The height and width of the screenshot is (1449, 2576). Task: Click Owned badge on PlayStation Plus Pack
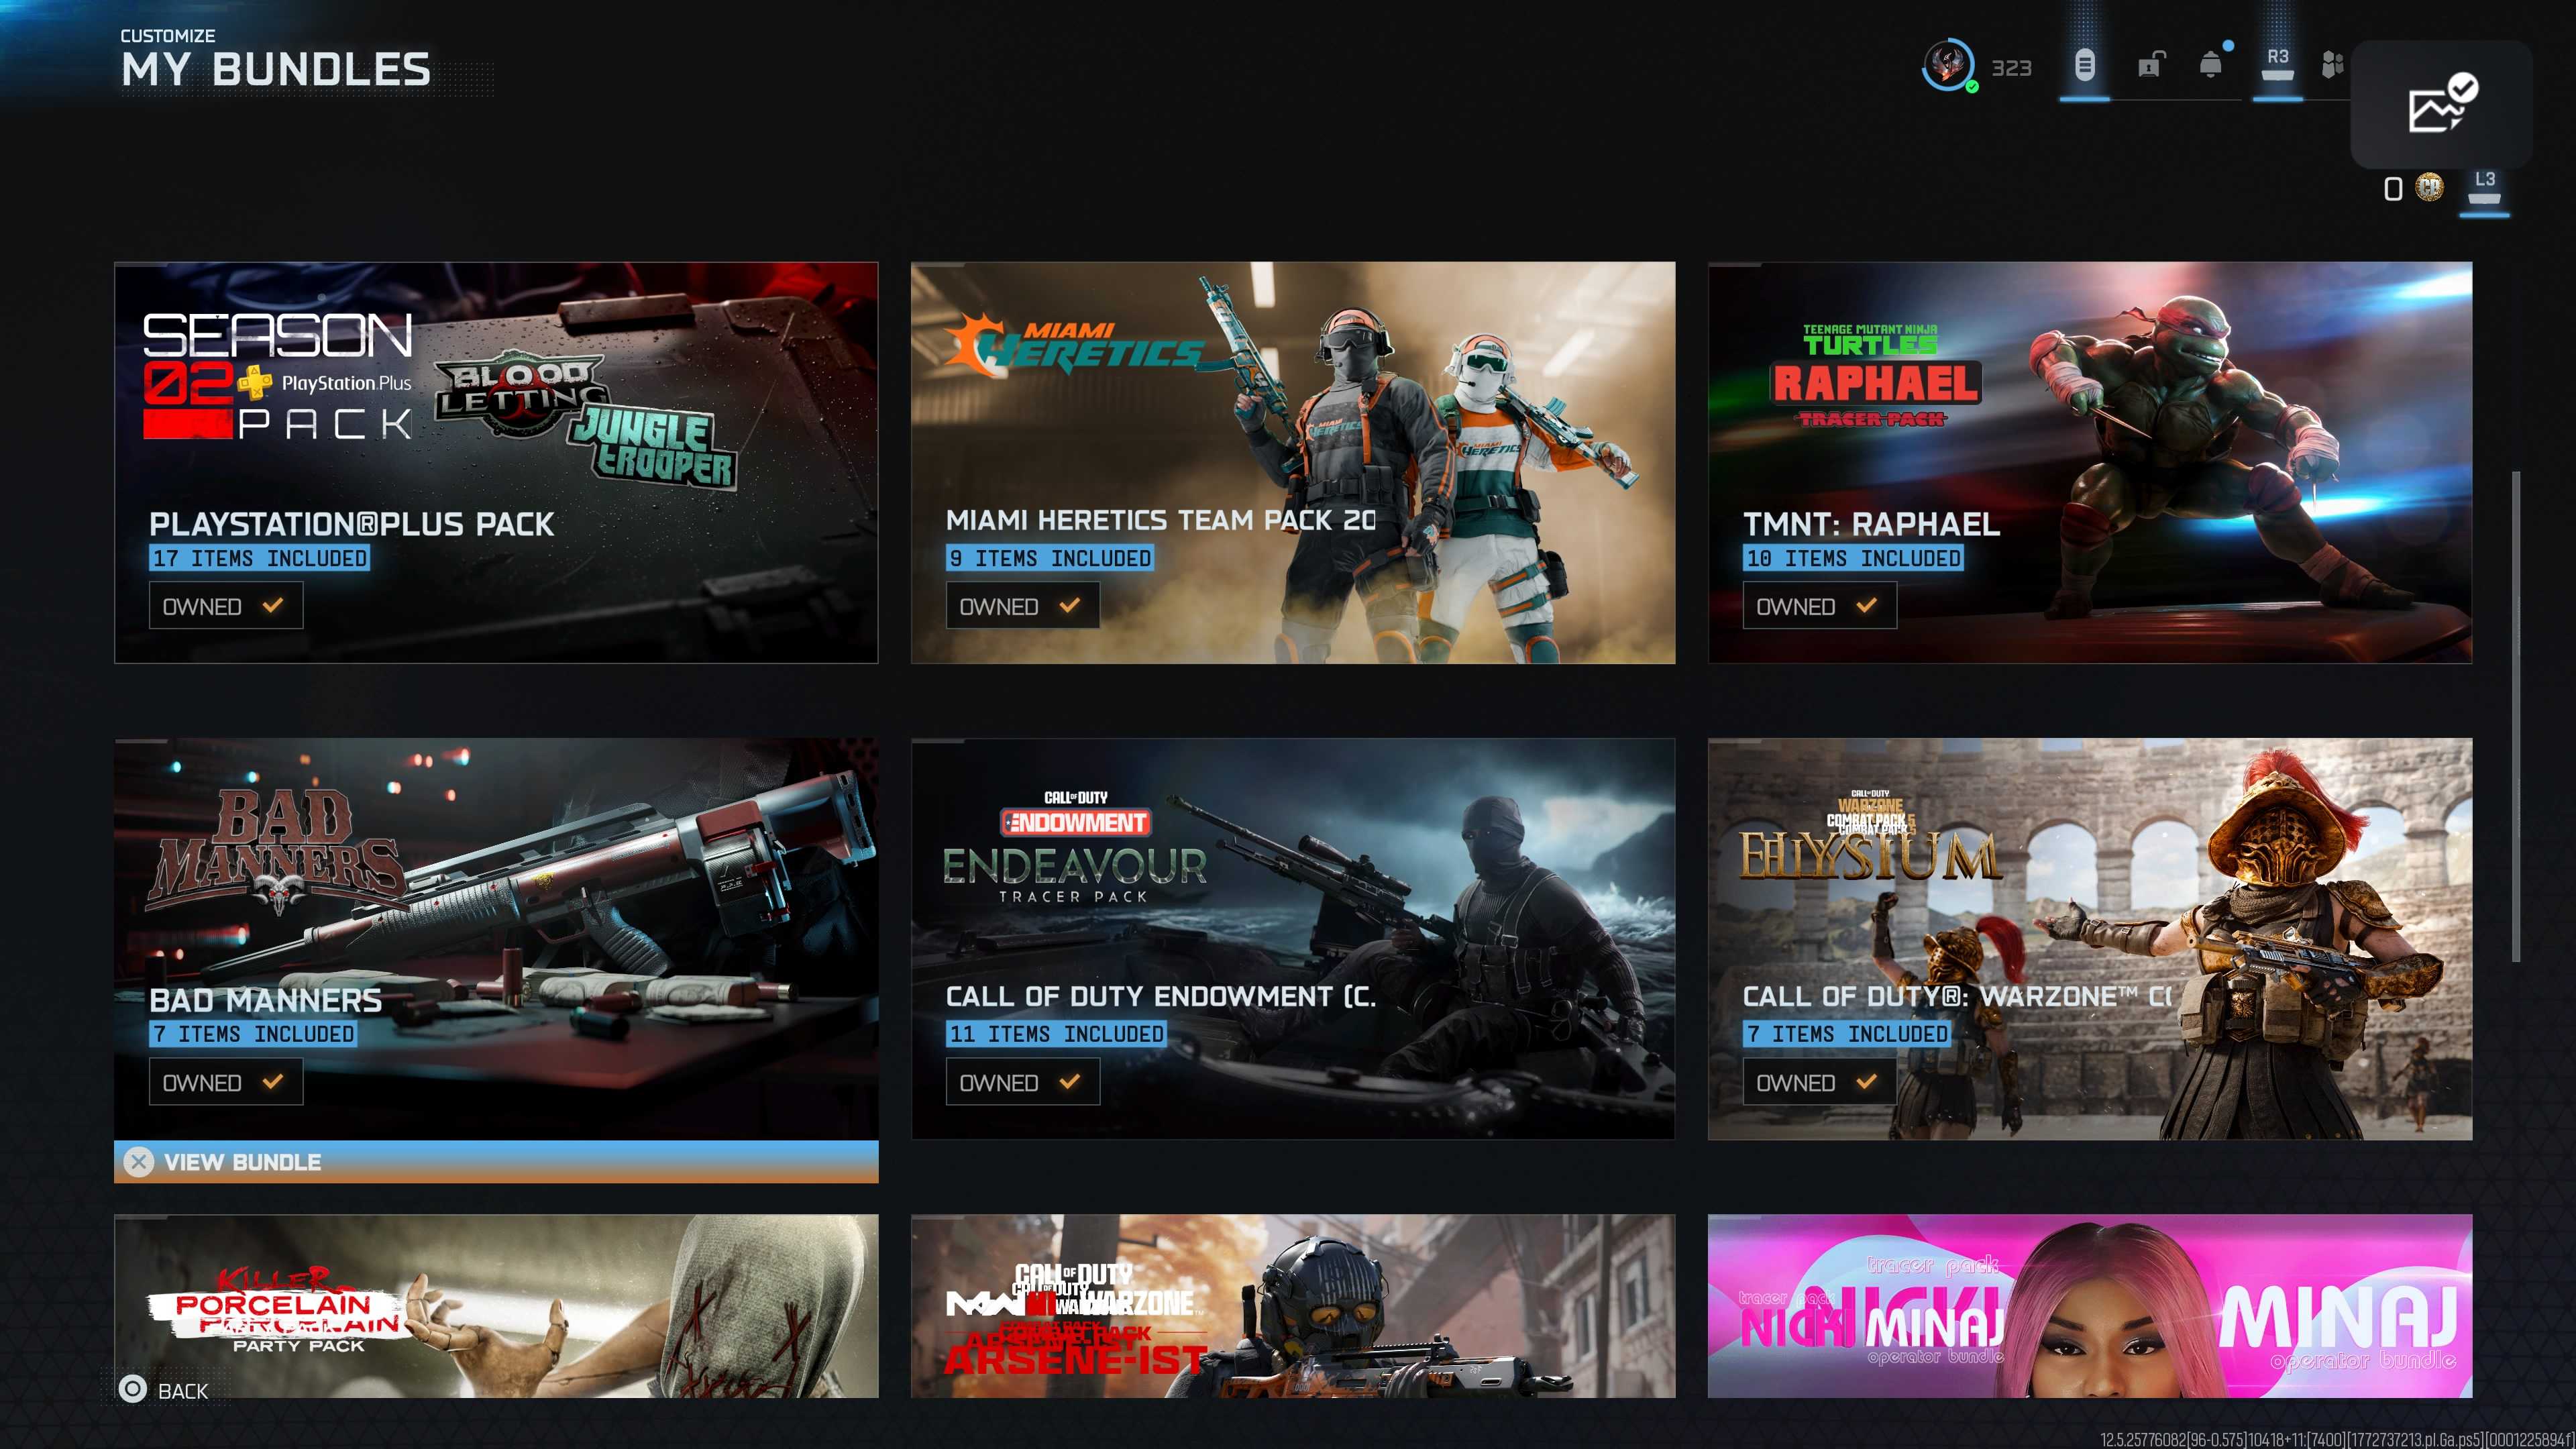pos(226,606)
